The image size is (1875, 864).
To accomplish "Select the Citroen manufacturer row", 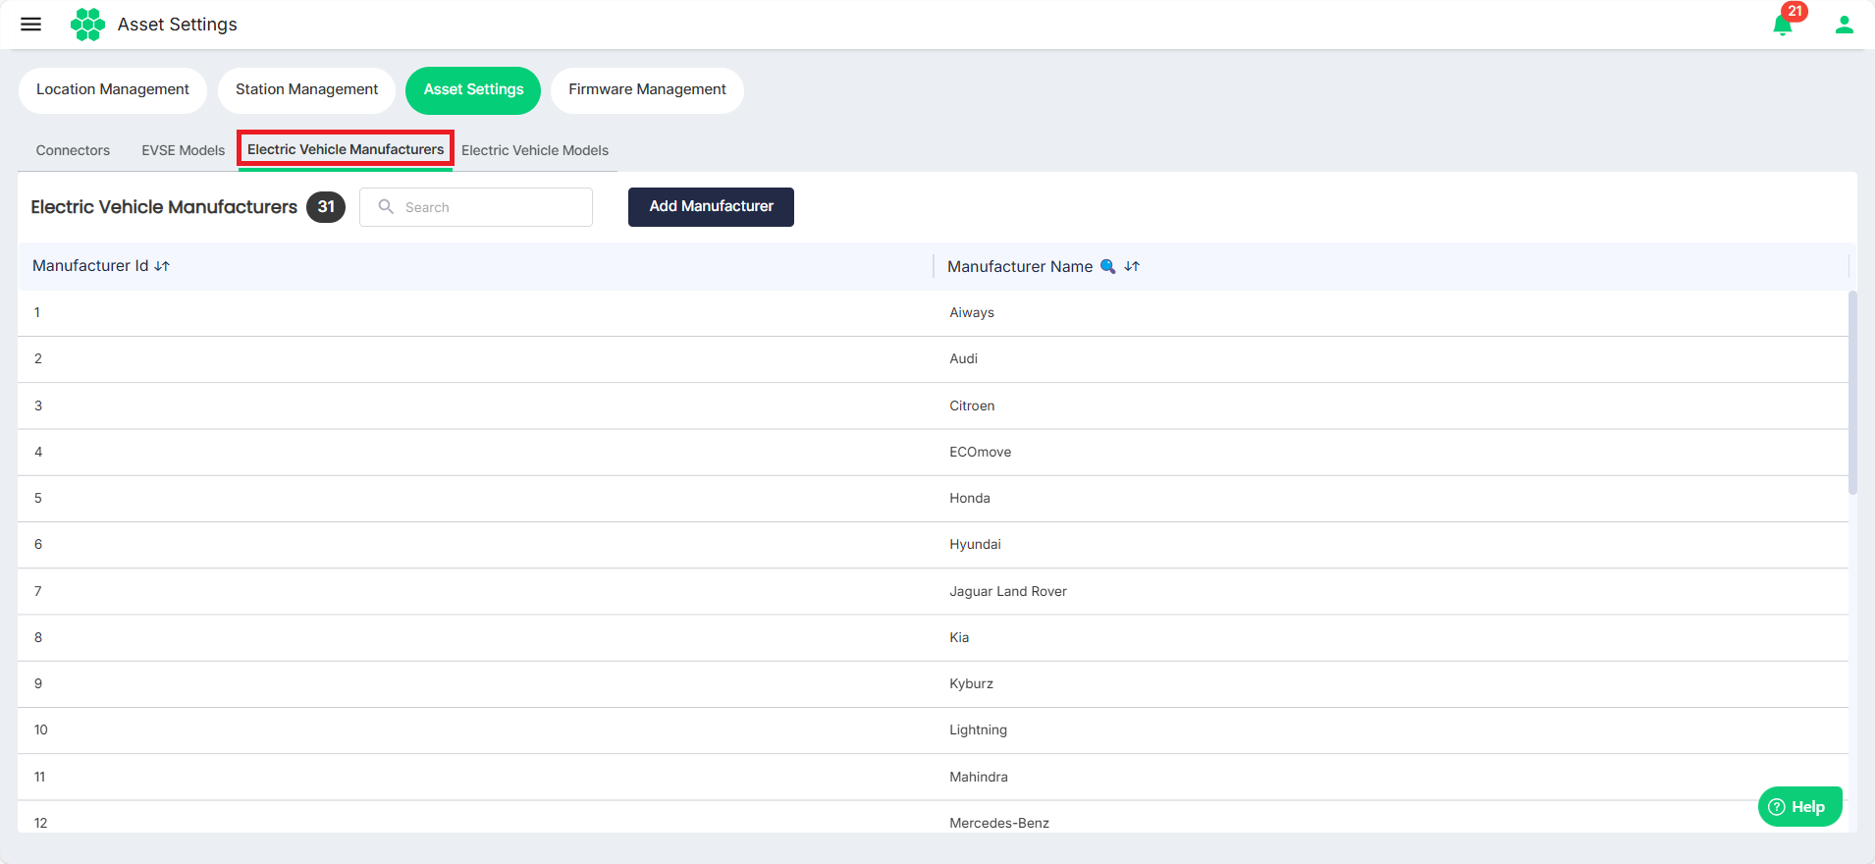I will coord(933,405).
